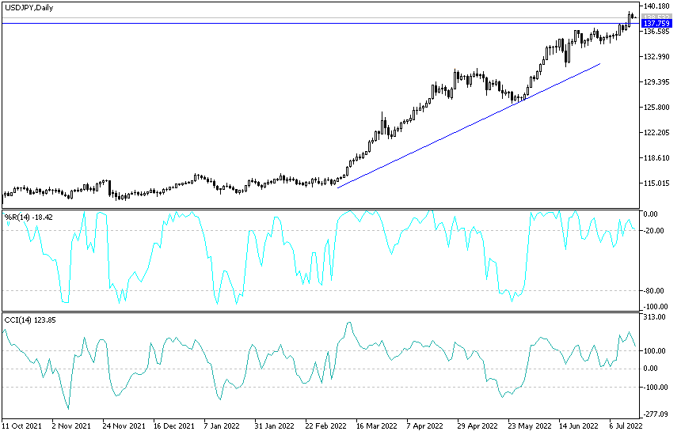This screenshot has width=681, height=435.
Task: Click the 14 Jun 2022 date label
Action: (x=579, y=426)
